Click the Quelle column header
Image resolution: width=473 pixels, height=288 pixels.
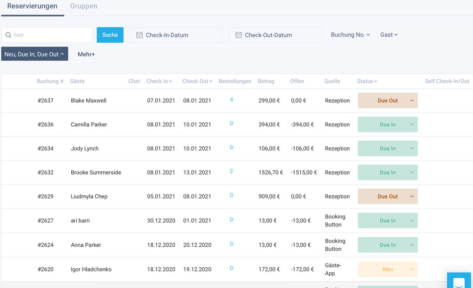[x=332, y=81]
